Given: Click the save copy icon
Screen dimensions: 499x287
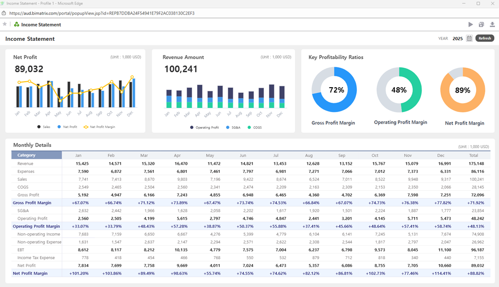Looking at the screenshot, I should [482, 24].
